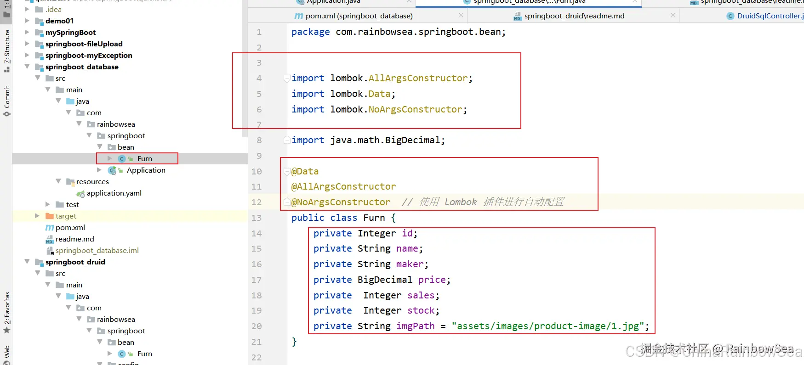The image size is (804, 365).
Task: Click the Furn class icon in springboot_database
Action: pos(122,158)
